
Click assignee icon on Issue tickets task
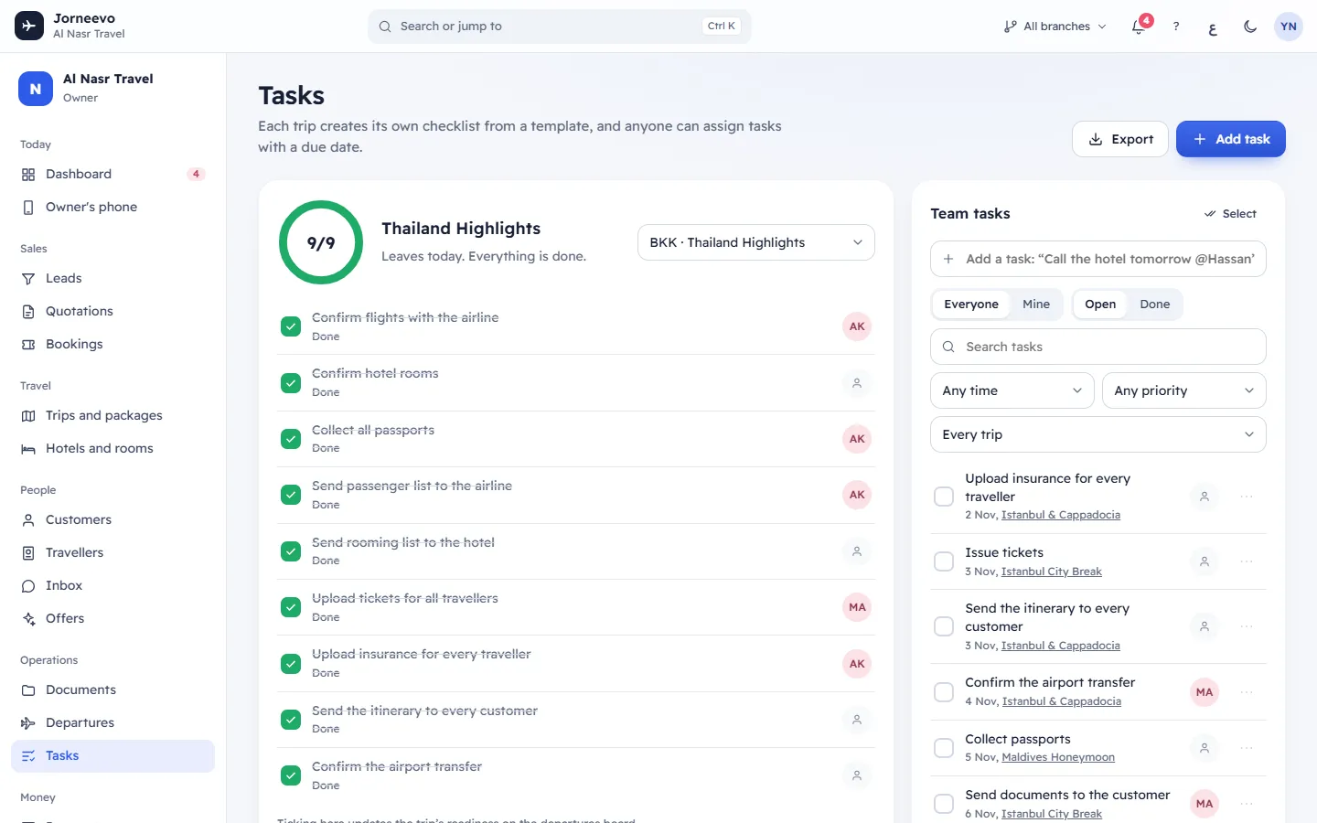pyautogui.click(x=1205, y=561)
